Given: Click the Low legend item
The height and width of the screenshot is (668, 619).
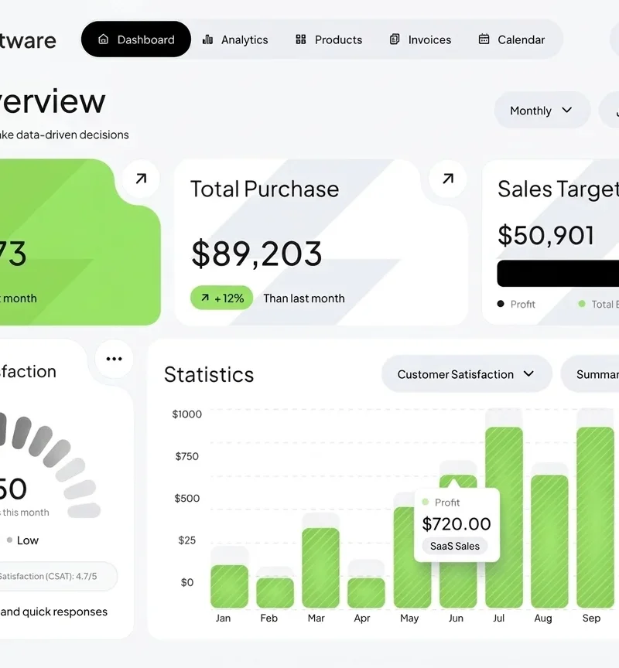Looking at the screenshot, I should point(22,540).
